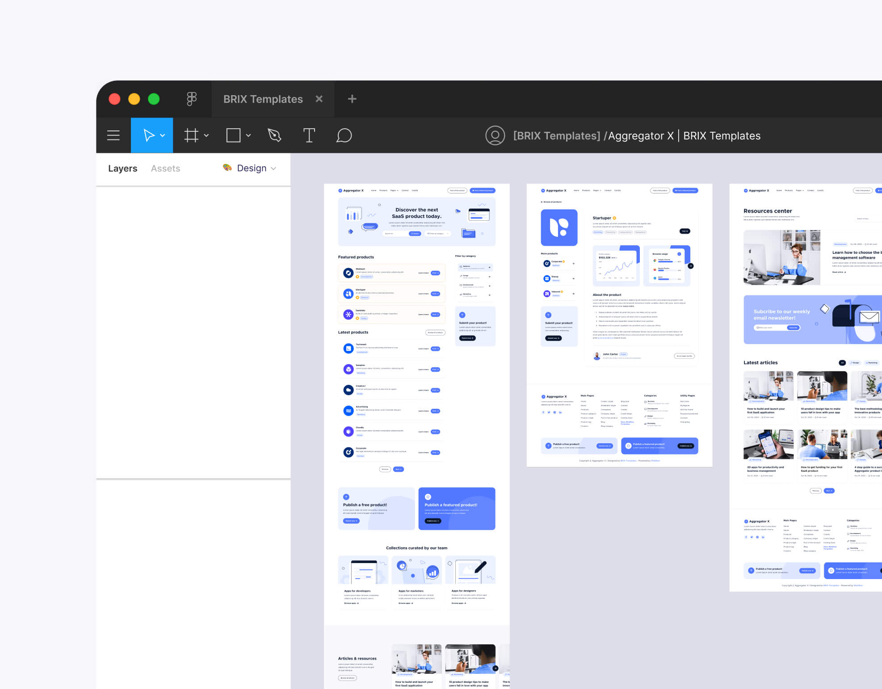Expand the Design dropdown
Image resolution: width=882 pixels, height=689 pixels.
click(273, 168)
